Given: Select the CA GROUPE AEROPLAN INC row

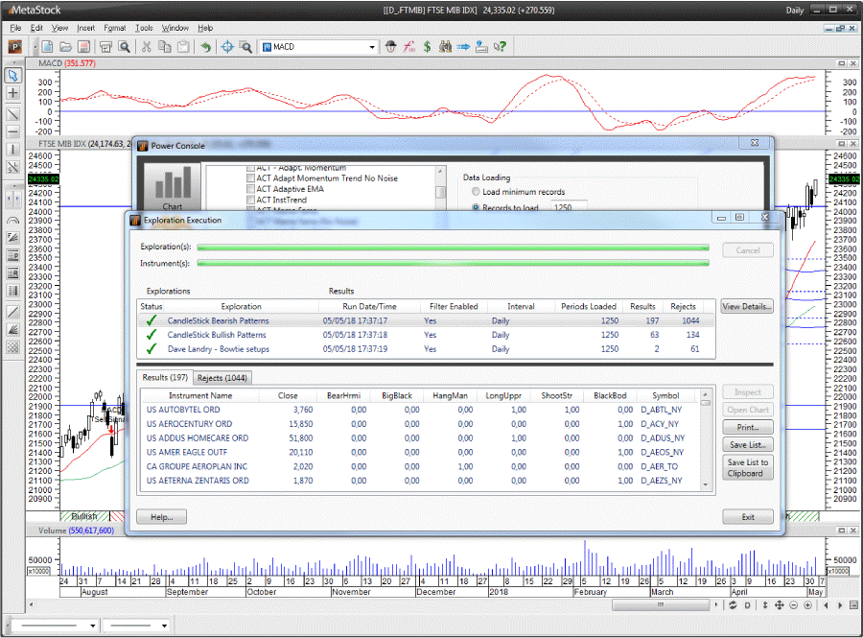Looking at the screenshot, I should pyautogui.click(x=421, y=466).
